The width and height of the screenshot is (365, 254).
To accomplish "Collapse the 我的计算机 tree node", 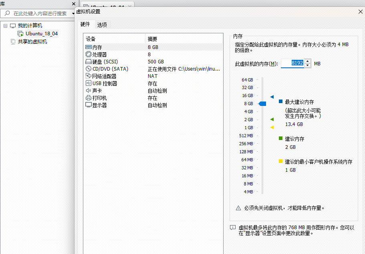I will 5,26.
